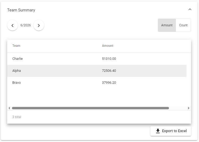Advance to next month with right chevron
The image size is (199, 142).
click(39, 25)
